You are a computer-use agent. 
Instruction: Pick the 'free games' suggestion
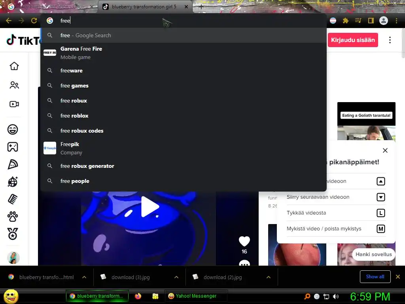pos(184,85)
